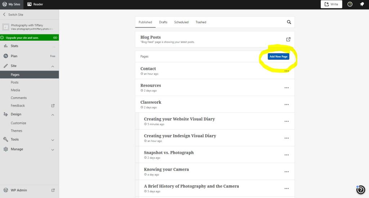Expand the Manage section in sidebar
The height and width of the screenshot is (198, 369).
tap(53, 149)
